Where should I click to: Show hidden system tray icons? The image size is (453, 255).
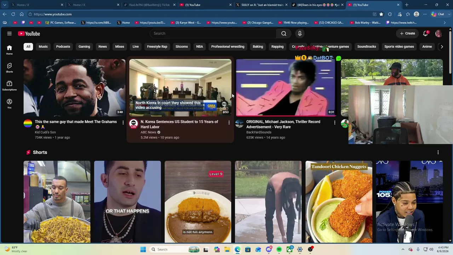[403, 249]
